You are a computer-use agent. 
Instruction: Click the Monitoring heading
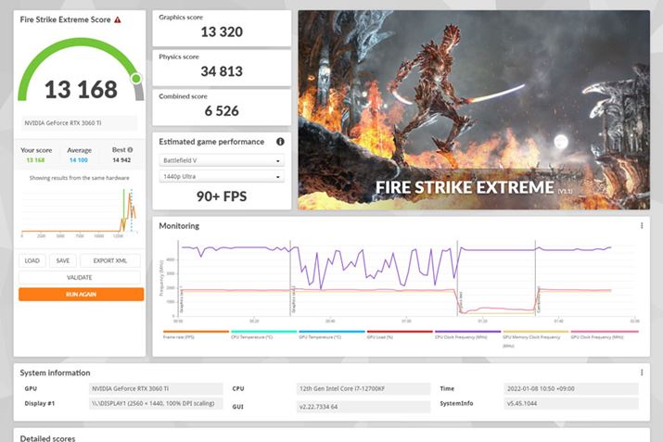pyautogui.click(x=179, y=226)
